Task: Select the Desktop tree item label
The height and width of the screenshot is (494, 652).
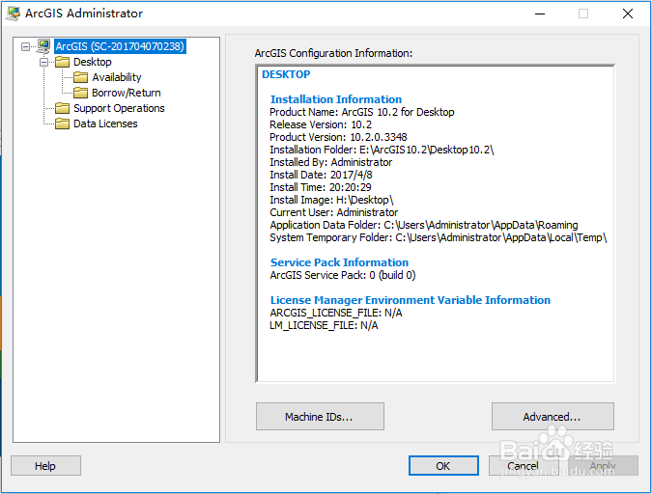Action: click(x=93, y=62)
